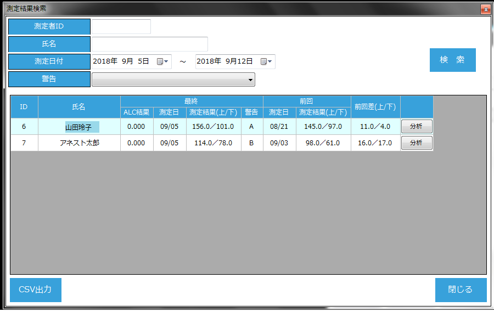Click 分析 button for アネスト太郎

417,143
